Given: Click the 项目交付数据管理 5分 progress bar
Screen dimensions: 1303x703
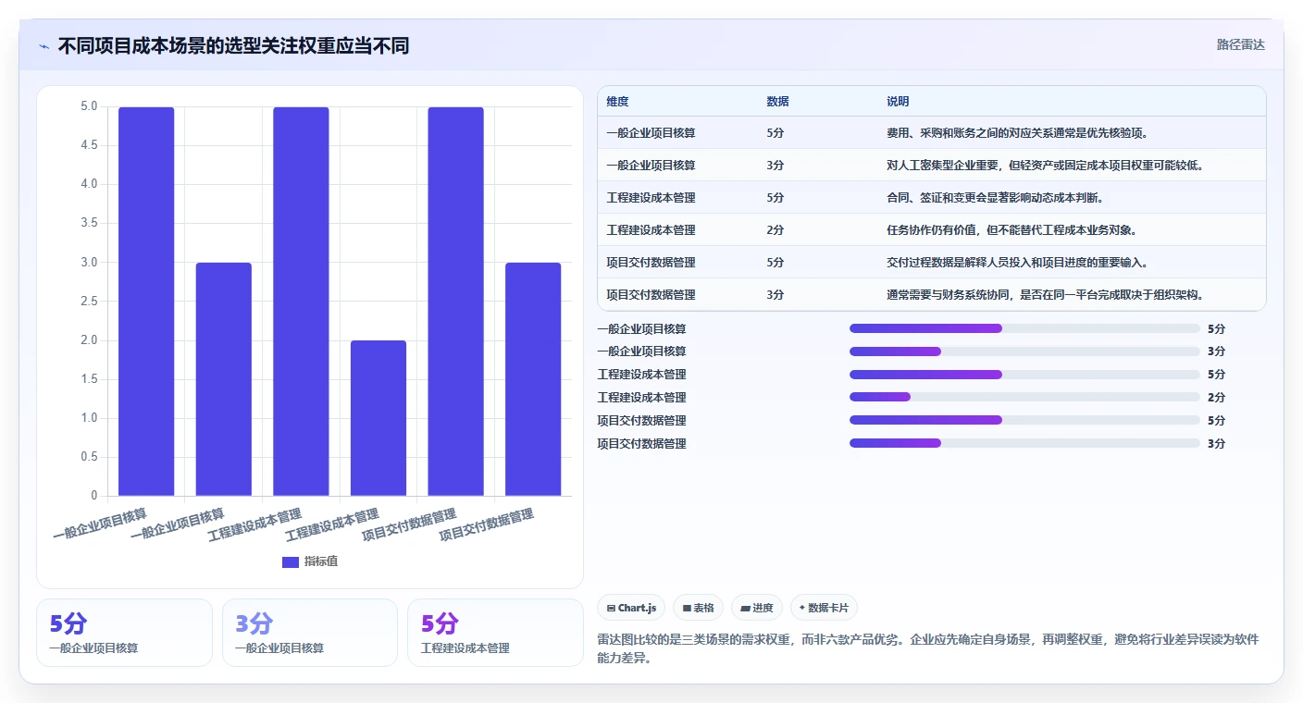Looking at the screenshot, I should pyautogui.click(x=1024, y=421).
